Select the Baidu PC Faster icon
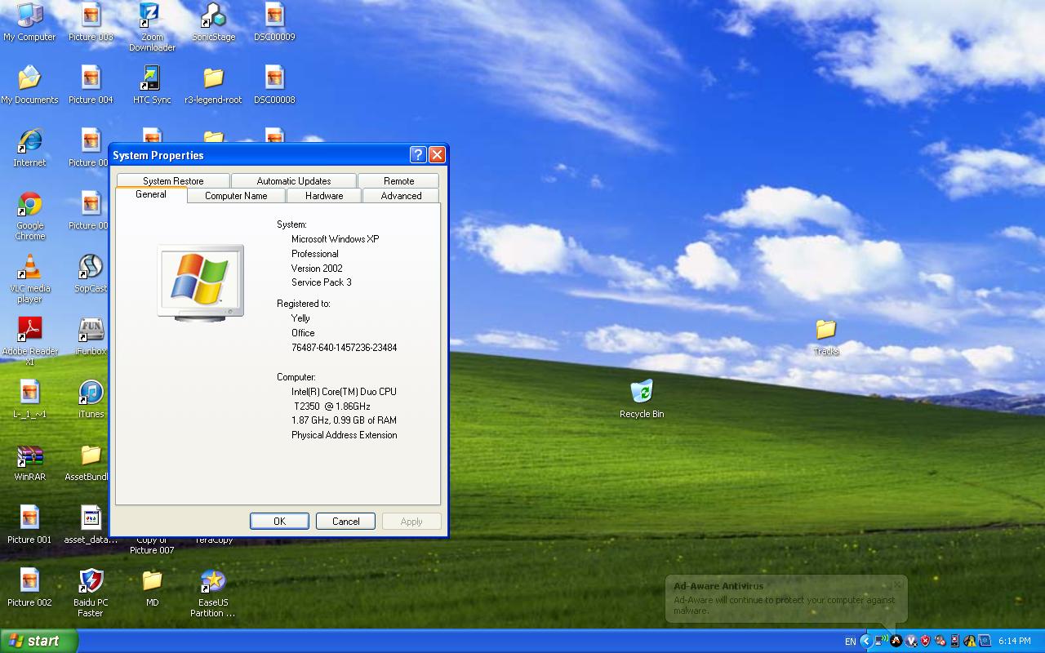The image size is (1045, 653). pos(91,593)
